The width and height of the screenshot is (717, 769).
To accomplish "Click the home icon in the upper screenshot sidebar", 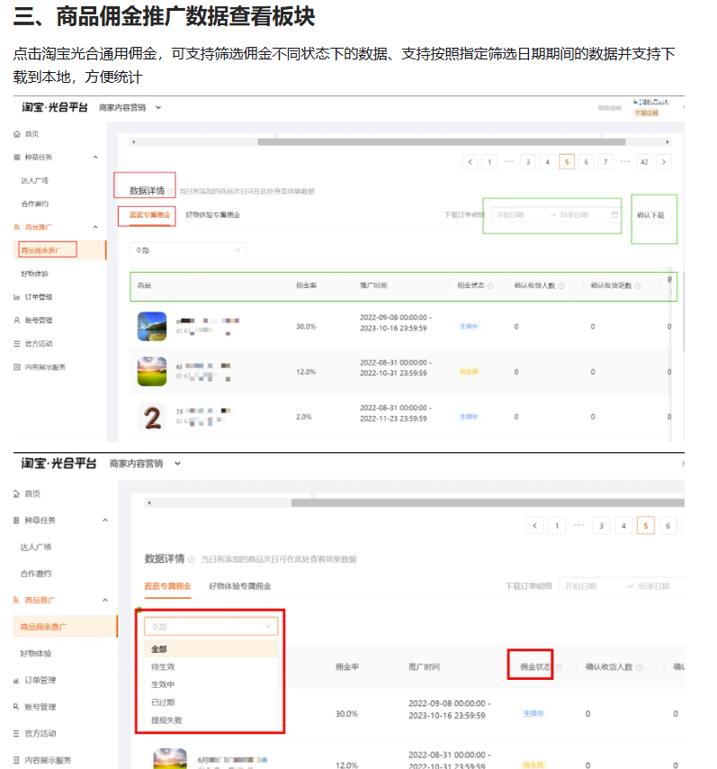I will click(17, 133).
